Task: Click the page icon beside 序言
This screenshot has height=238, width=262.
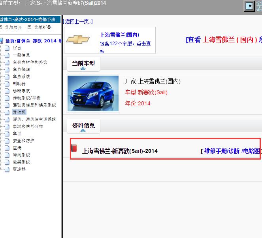Action: pyautogui.click(x=7, y=48)
